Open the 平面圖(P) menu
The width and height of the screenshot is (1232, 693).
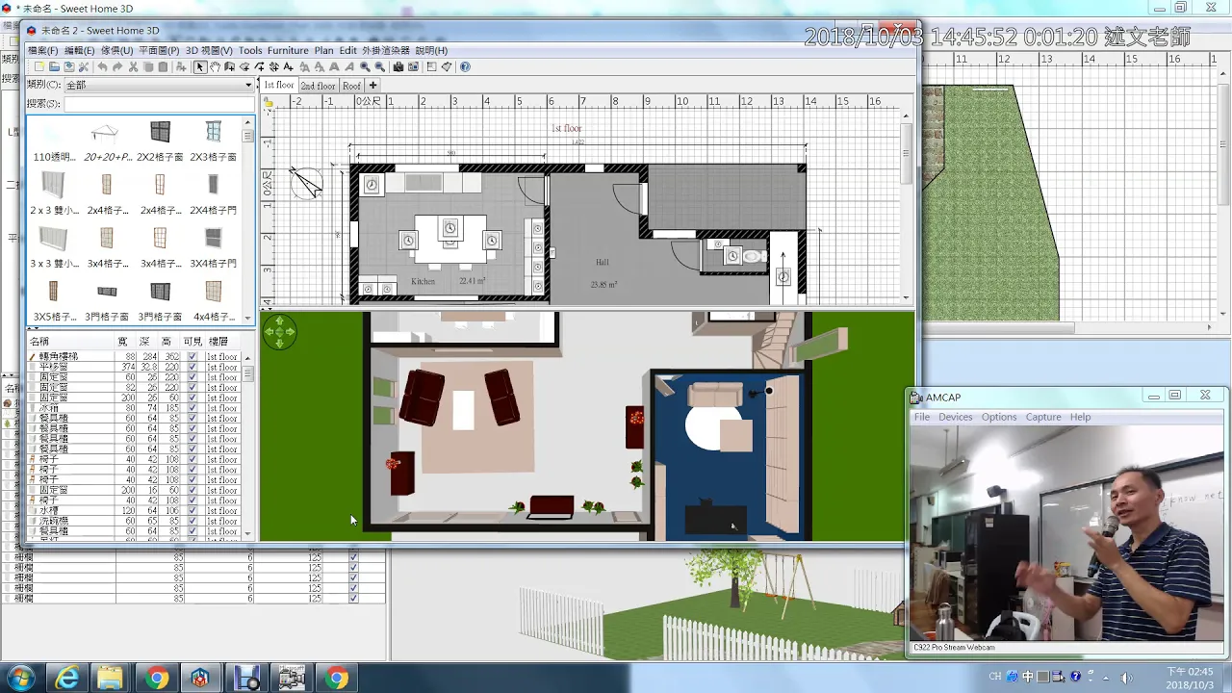[159, 50]
